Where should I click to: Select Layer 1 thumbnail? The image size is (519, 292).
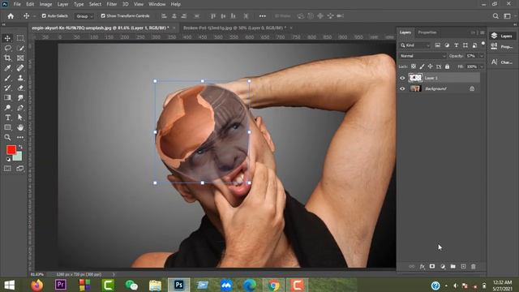point(415,78)
